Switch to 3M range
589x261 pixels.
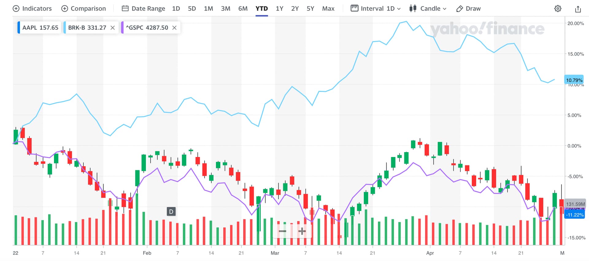coord(225,9)
